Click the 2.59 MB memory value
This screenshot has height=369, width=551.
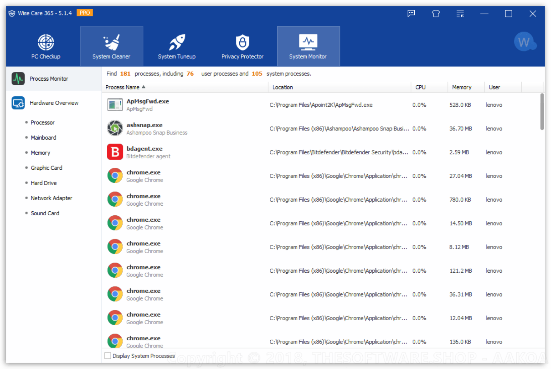point(459,152)
